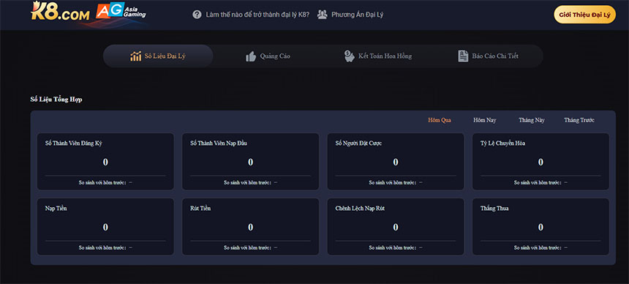
Task: Click the comparison text under Chênh Lệch Nạp Rút
Action: point(396,247)
